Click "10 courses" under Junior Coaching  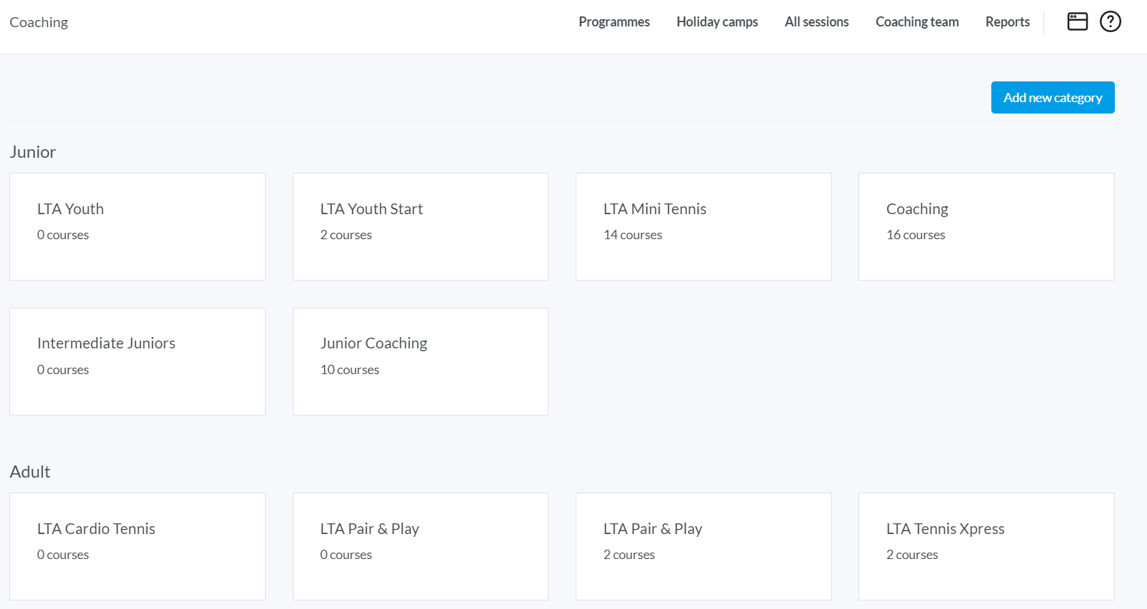tap(350, 370)
